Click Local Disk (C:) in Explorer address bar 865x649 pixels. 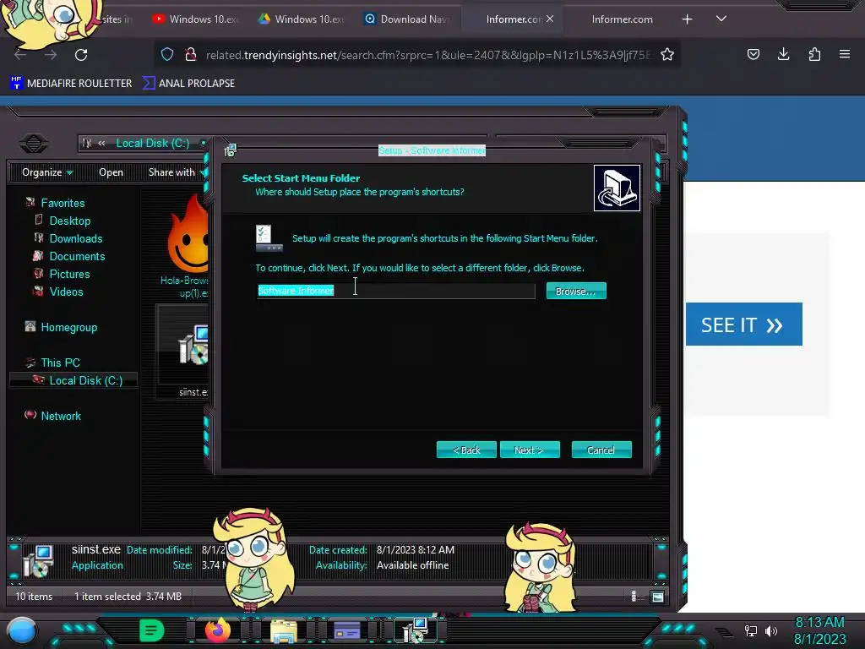[153, 143]
